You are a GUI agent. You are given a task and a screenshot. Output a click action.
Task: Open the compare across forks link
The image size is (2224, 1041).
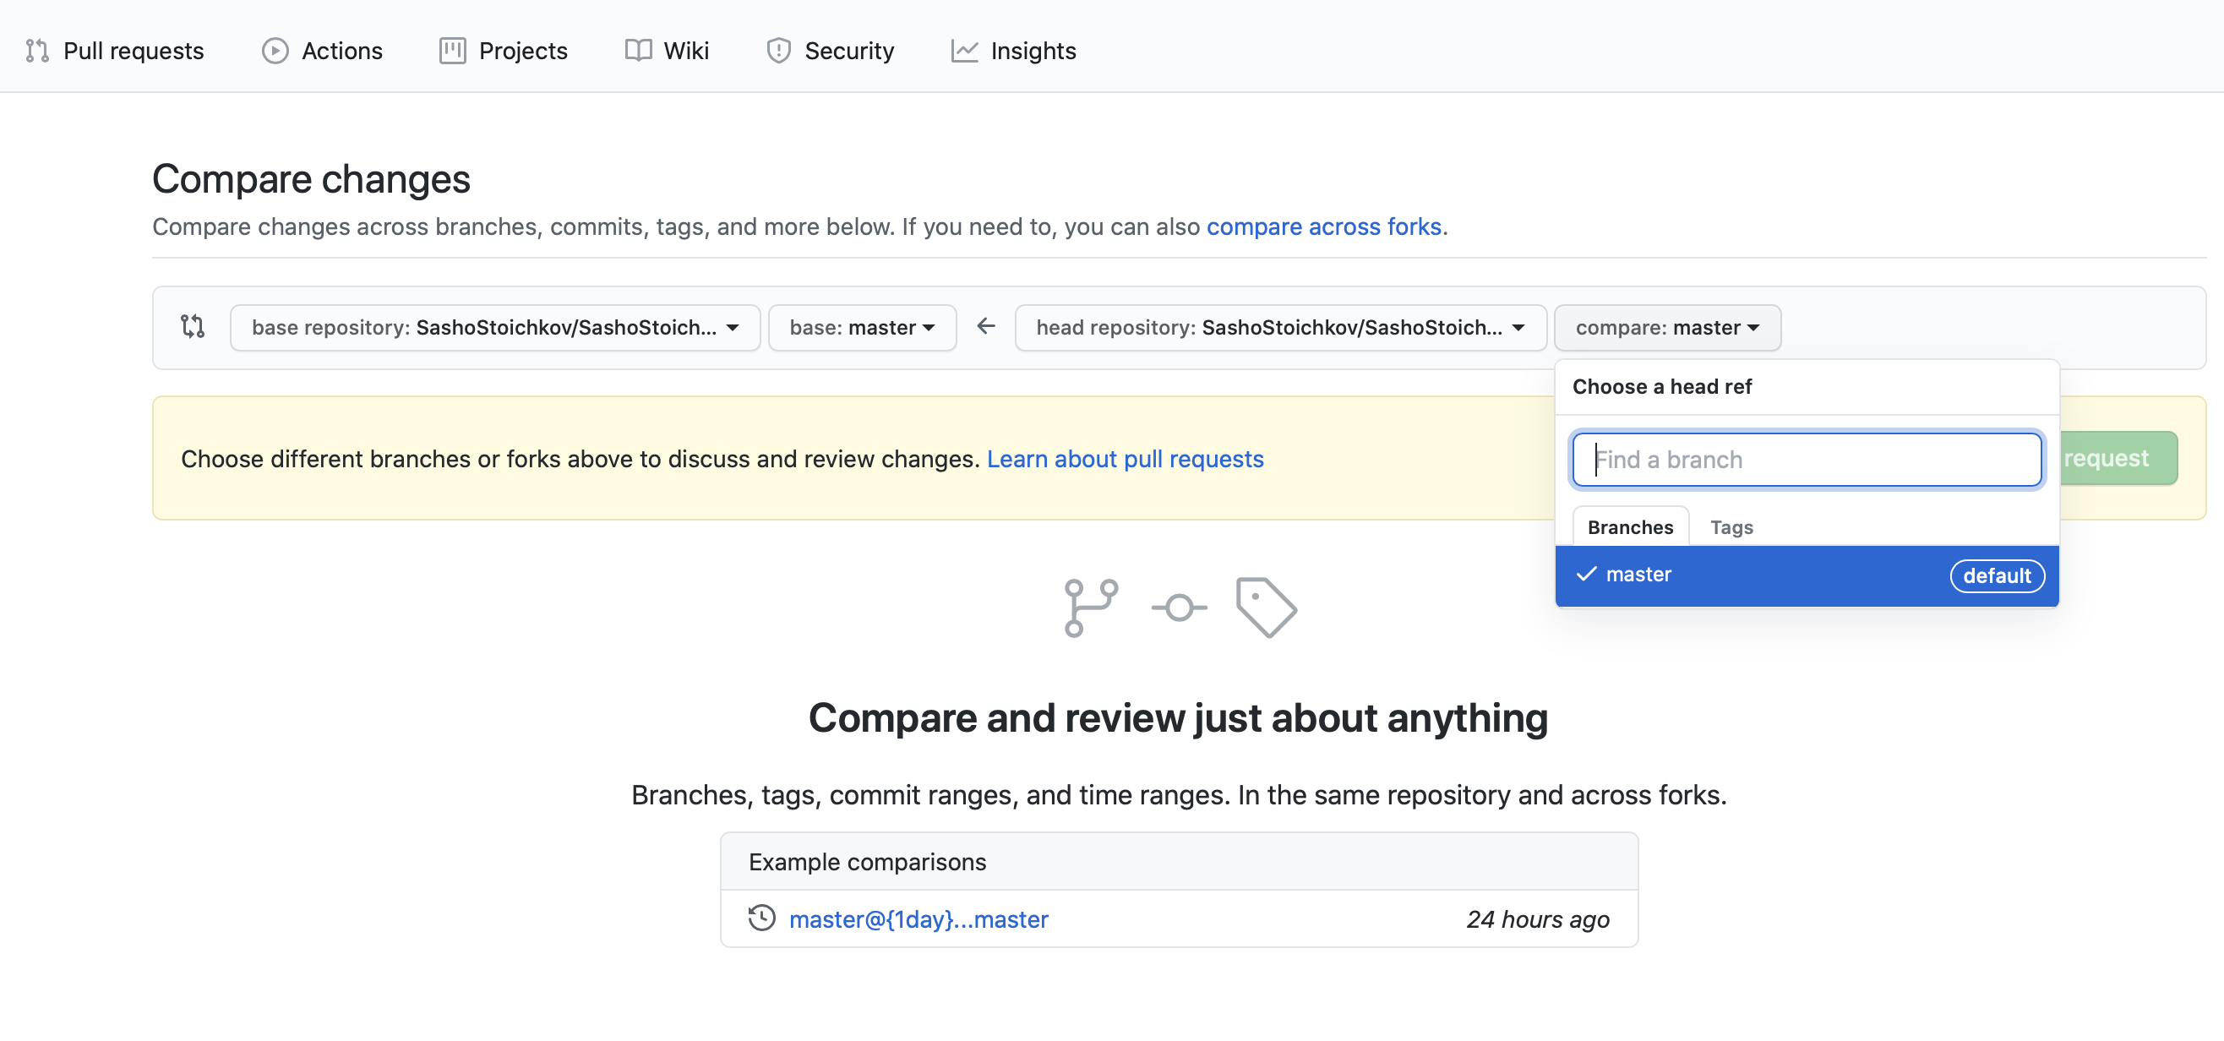1323,227
